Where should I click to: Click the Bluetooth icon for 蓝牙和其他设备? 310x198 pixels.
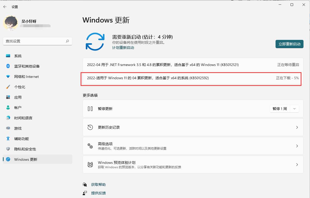pyautogui.click(x=8, y=66)
